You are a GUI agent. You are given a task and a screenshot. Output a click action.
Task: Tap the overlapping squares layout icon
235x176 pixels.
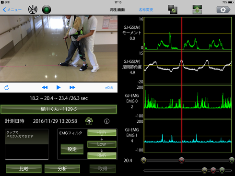pos(173,10)
